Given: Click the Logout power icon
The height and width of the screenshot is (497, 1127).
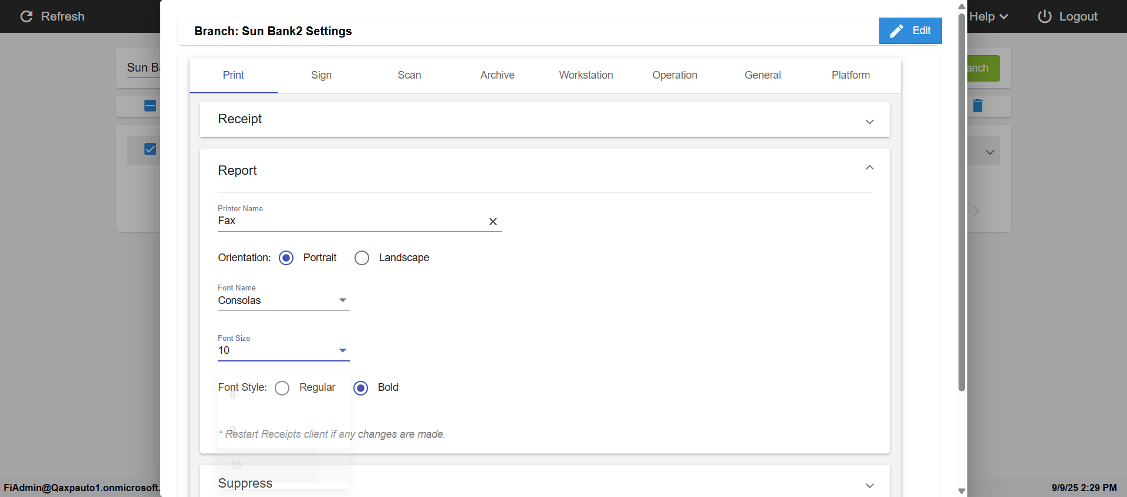Looking at the screenshot, I should 1044,16.
